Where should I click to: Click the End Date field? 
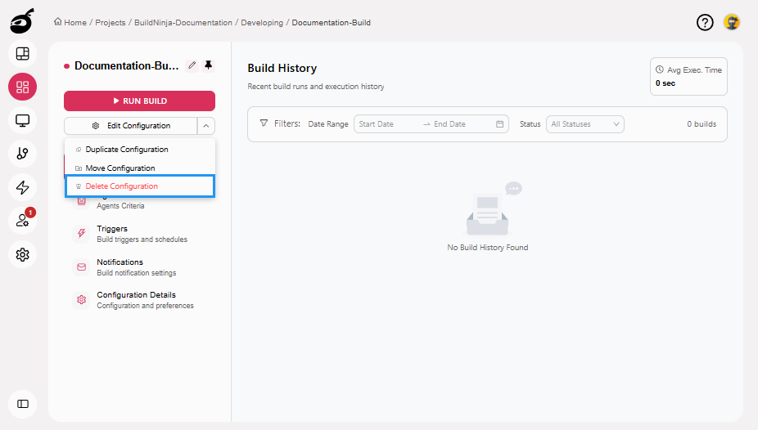[462, 124]
